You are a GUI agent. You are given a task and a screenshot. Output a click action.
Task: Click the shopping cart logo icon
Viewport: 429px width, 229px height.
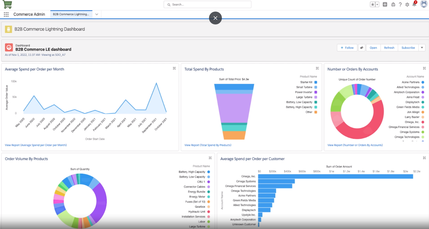click(x=7, y=4)
